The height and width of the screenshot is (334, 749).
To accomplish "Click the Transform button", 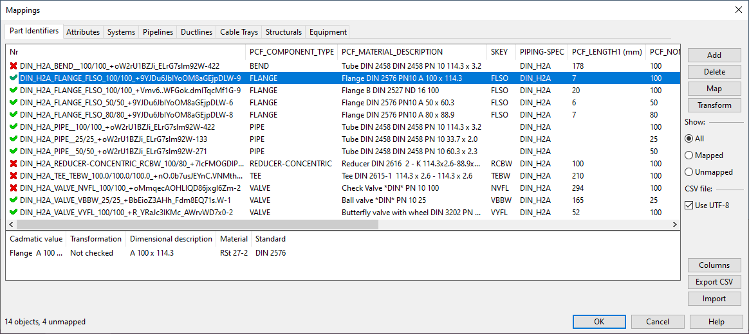I will [714, 105].
